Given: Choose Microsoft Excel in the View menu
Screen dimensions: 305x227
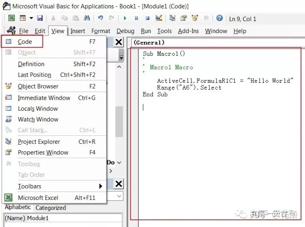Looking at the screenshot, I should [55, 198].
